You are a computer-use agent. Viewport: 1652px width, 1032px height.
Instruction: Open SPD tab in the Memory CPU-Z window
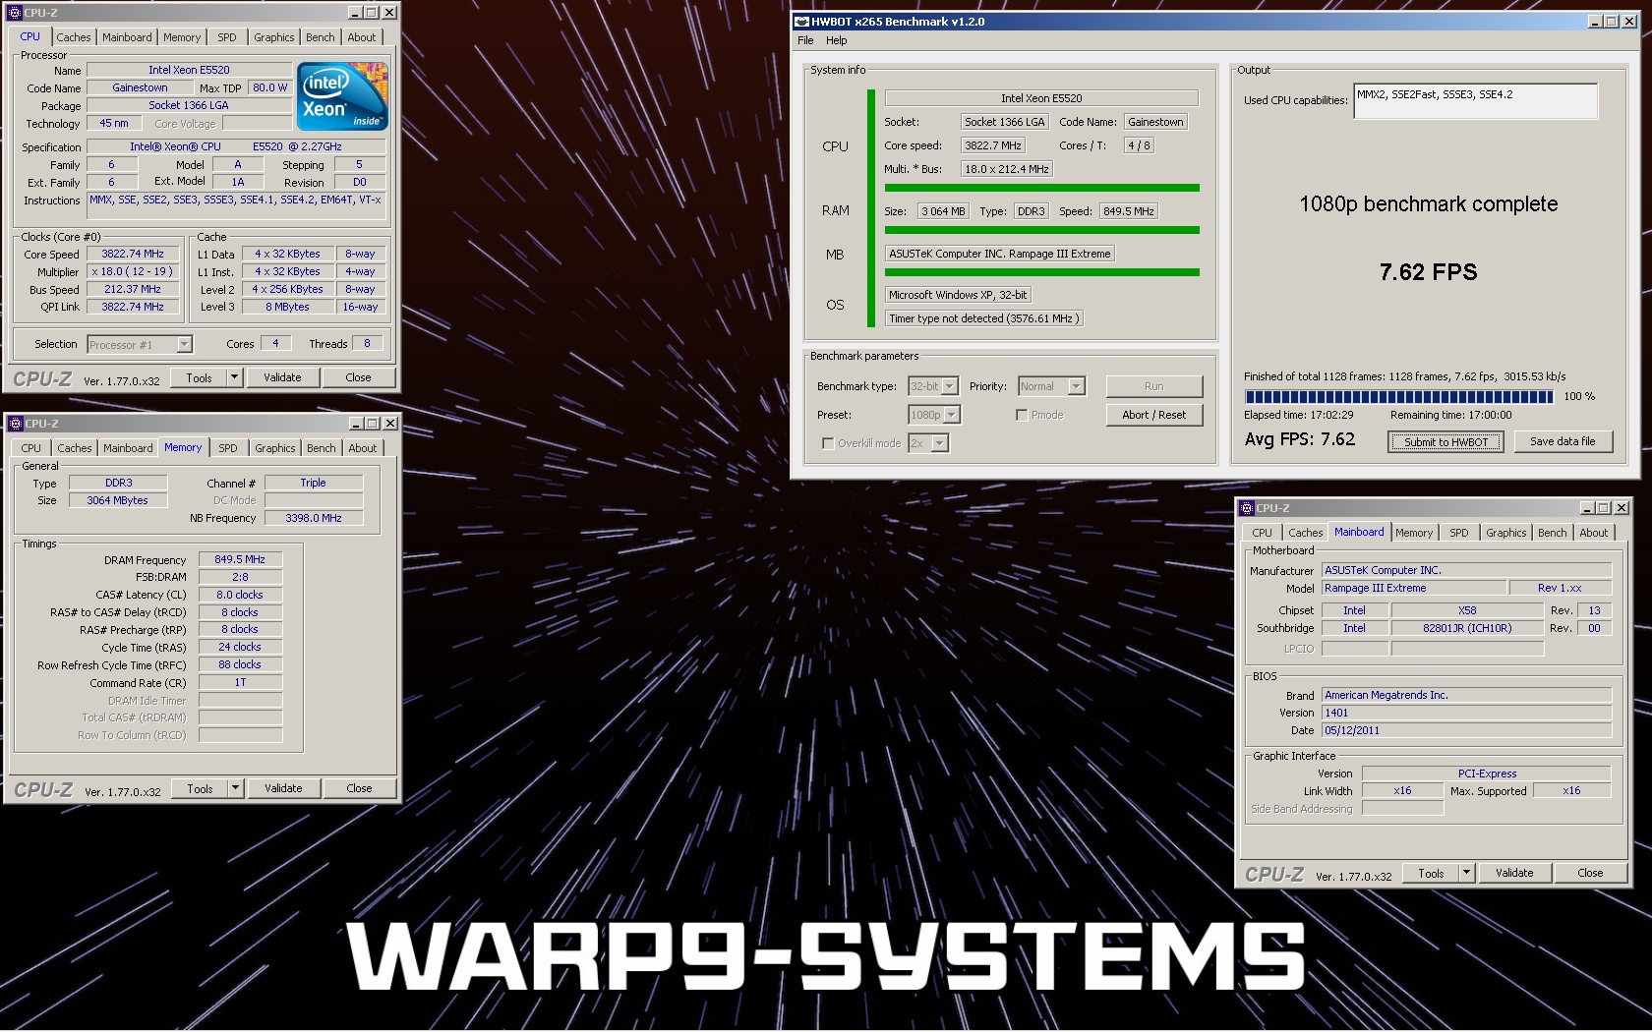228,448
